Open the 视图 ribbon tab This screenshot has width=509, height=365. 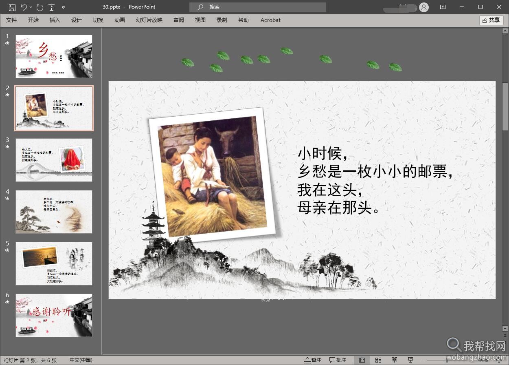pos(200,20)
